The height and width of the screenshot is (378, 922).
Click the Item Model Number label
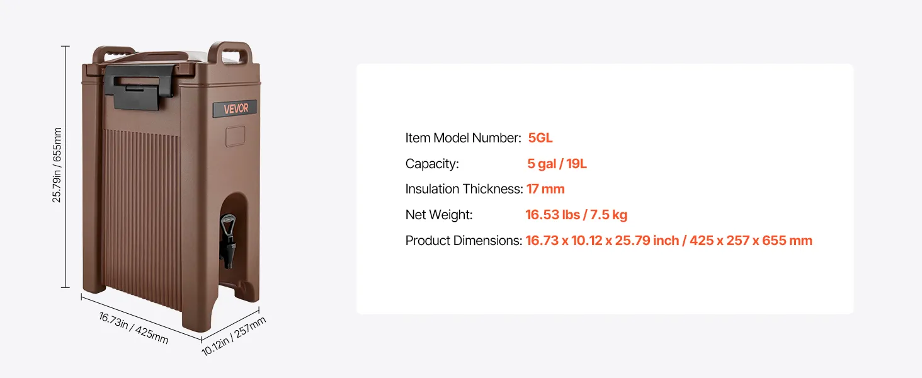[463, 138]
